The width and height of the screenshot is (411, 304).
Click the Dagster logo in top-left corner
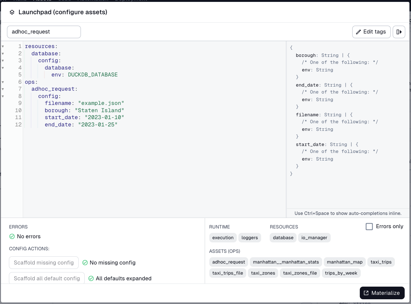click(x=3, y=1)
